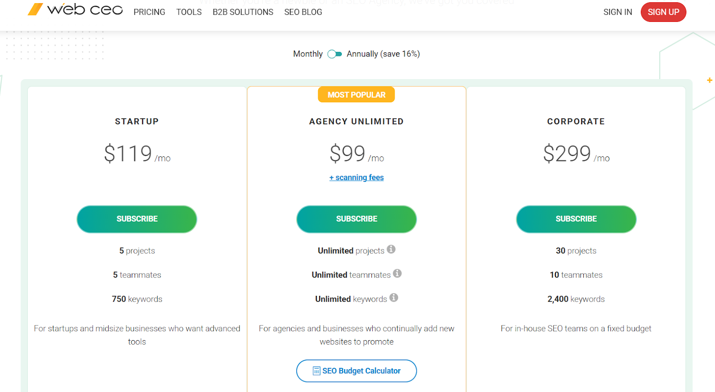The width and height of the screenshot is (715, 392).
Task: Show info icon for Unlimited keywords
Action: (394, 298)
